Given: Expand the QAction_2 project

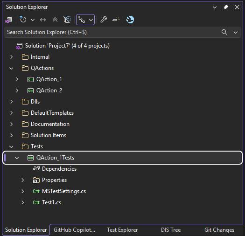Looking at the screenshot, I should click(x=17, y=90).
